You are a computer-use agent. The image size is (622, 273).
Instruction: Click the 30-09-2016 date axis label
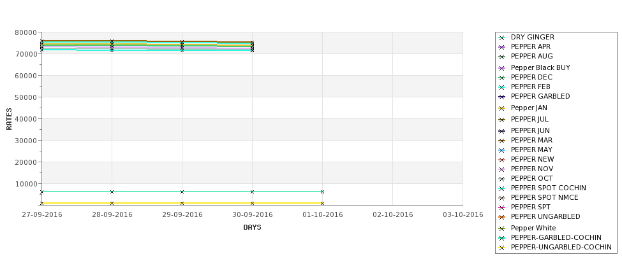252,215
